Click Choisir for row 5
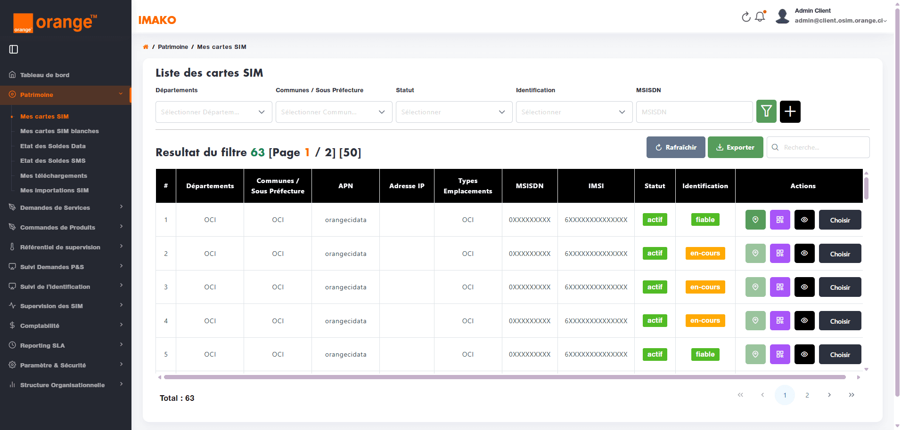Image resolution: width=901 pixels, height=430 pixels. pyautogui.click(x=840, y=354)
